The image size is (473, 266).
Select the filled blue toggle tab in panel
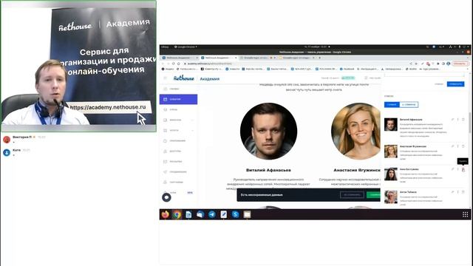tap(392, 105)
